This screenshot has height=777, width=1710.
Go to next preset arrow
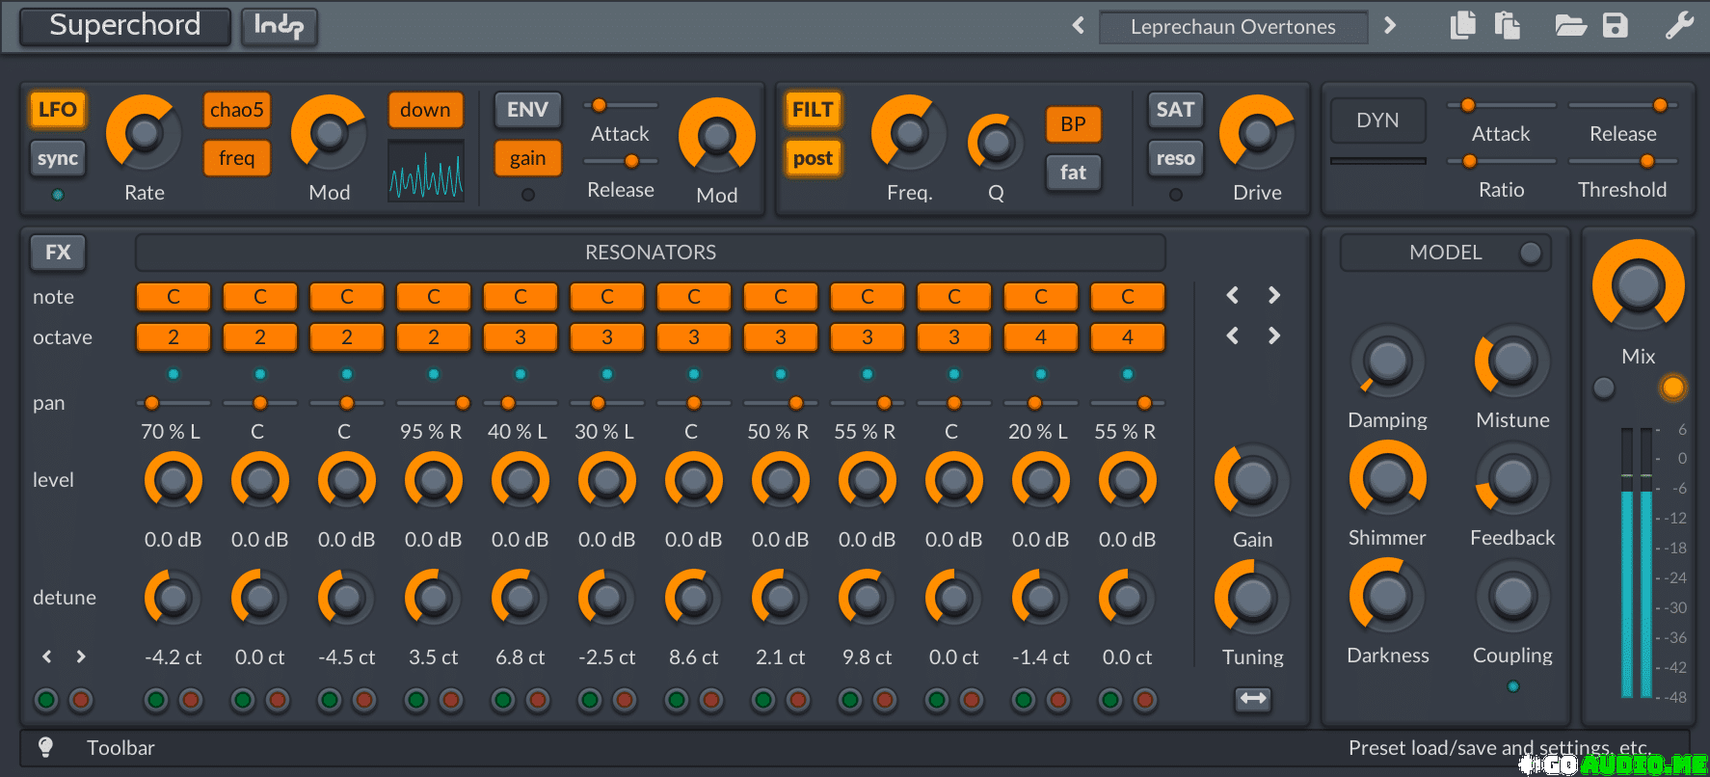click(1389, 25)
